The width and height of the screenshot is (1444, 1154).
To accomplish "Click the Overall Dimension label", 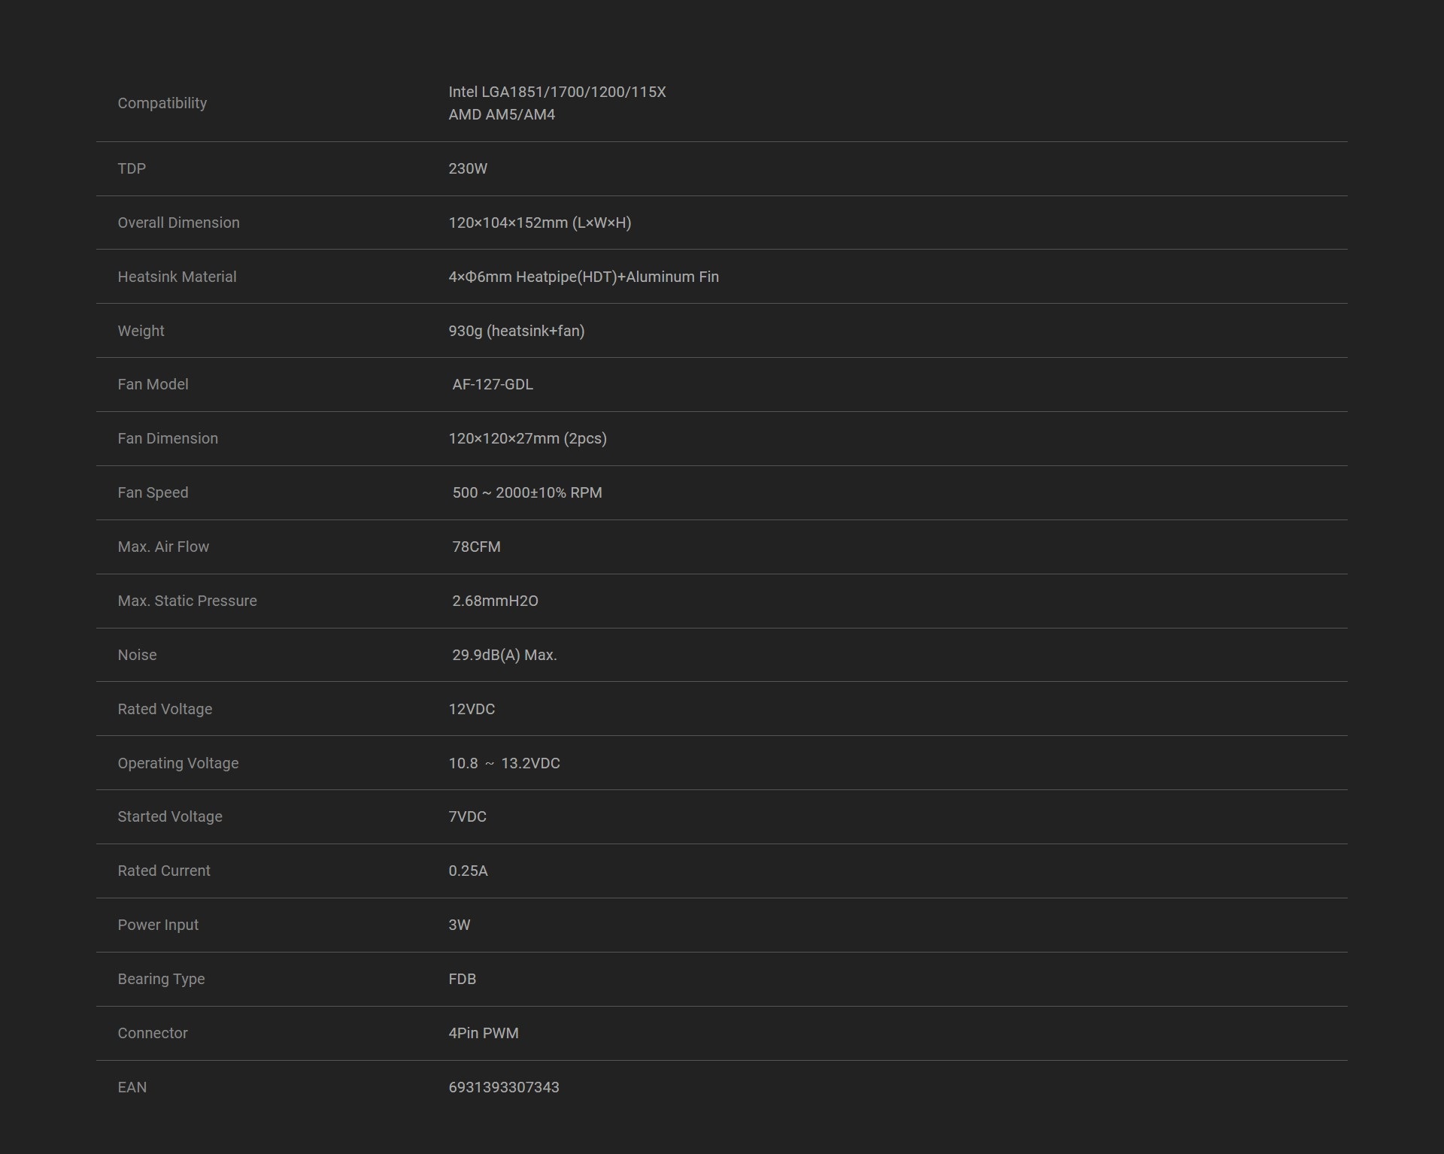I will (178, 223).
